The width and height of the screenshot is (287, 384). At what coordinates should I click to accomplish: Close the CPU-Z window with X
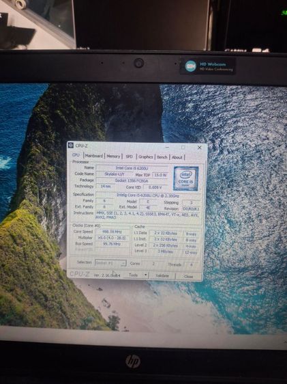click(x=199, y=148)
